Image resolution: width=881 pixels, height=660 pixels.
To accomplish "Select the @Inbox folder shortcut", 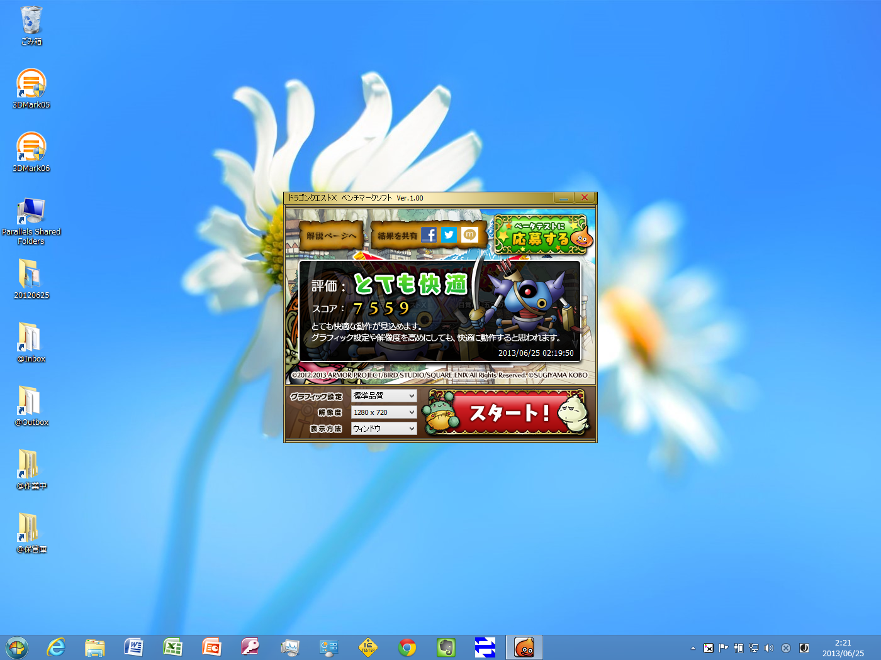I will (31, 343).
